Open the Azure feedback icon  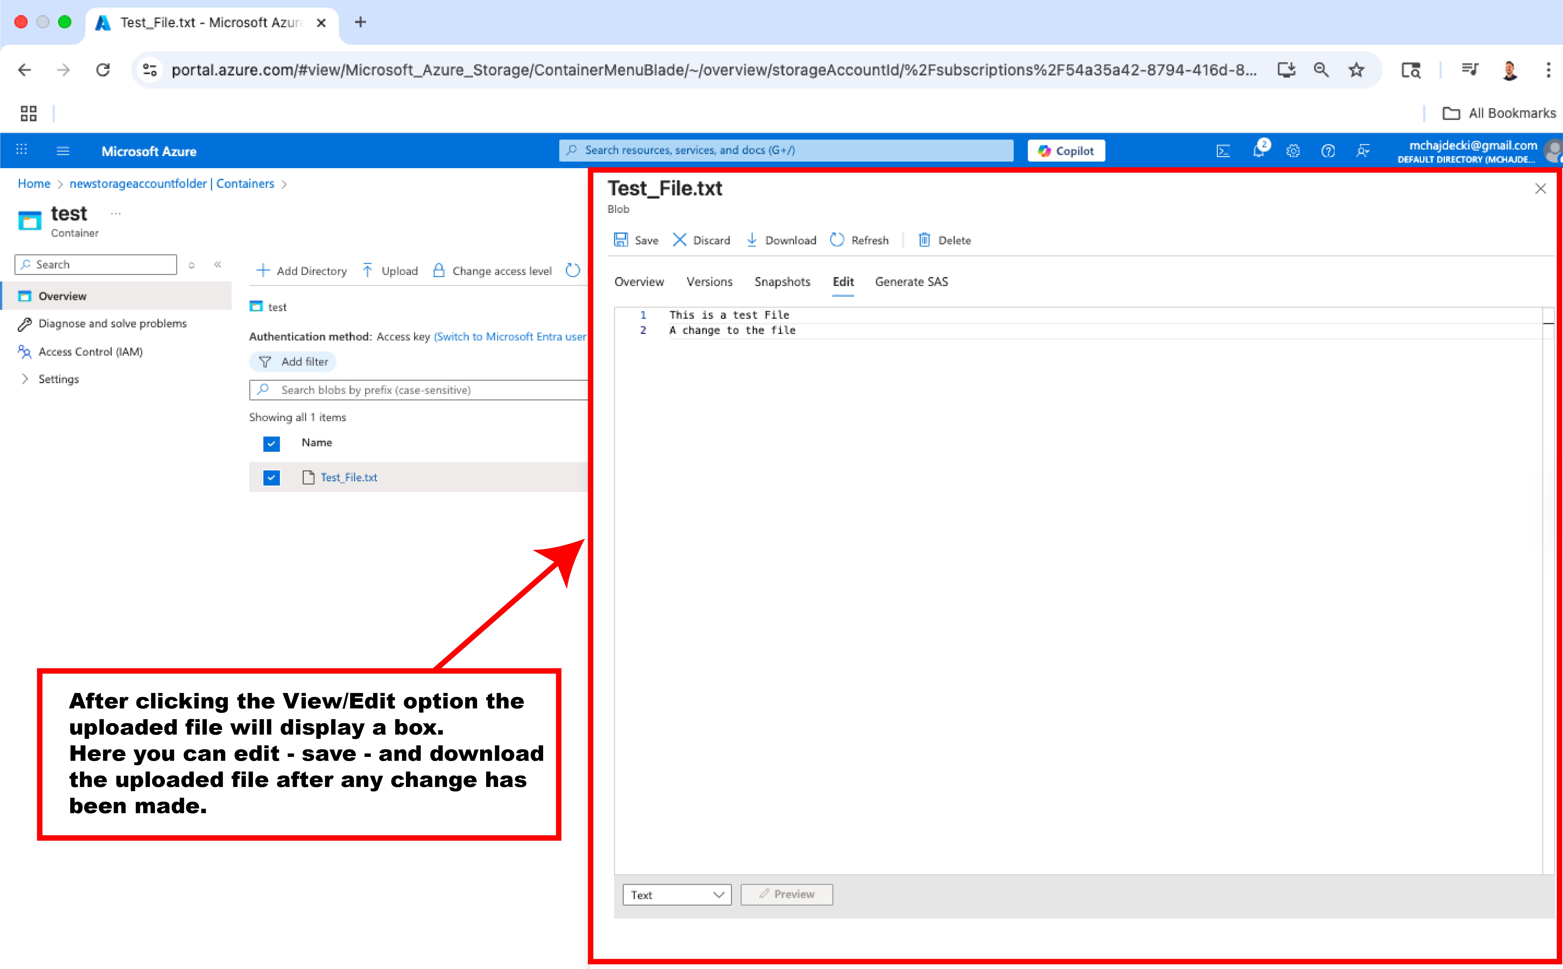1363,151
